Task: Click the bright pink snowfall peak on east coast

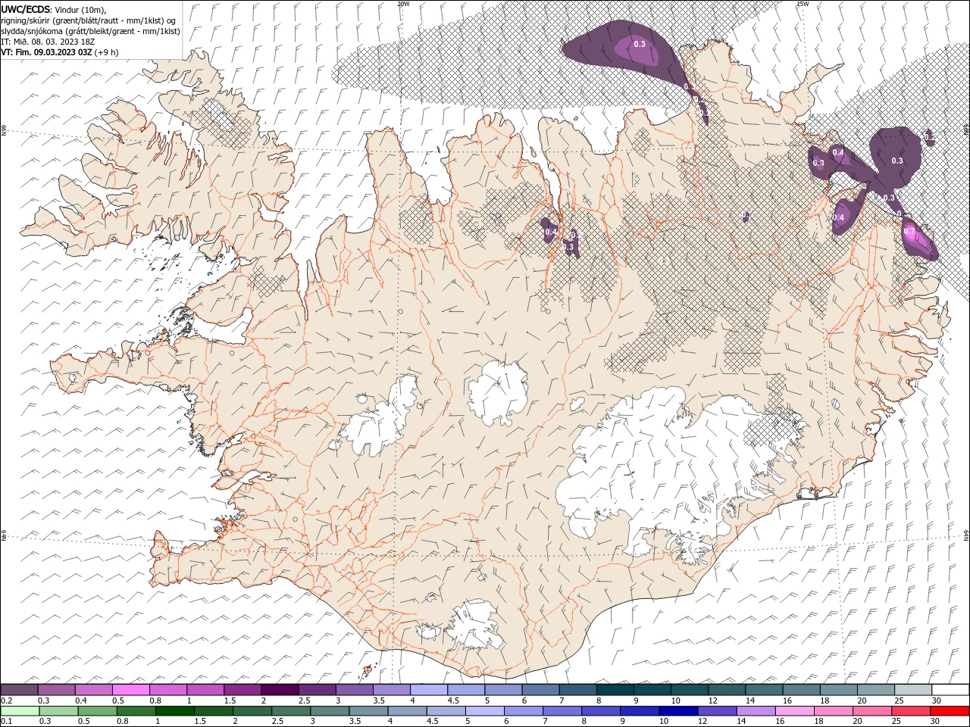Action: pyautogui.click(x=912, y=234)
